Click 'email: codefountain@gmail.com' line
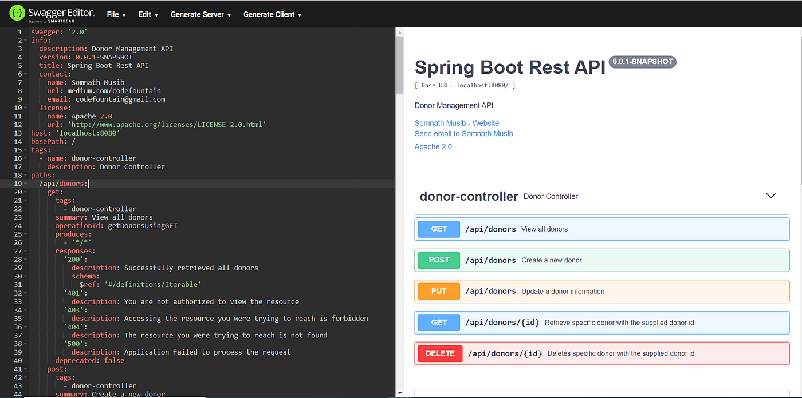Viewport: 802px width, 398px height. pos(106,99)
